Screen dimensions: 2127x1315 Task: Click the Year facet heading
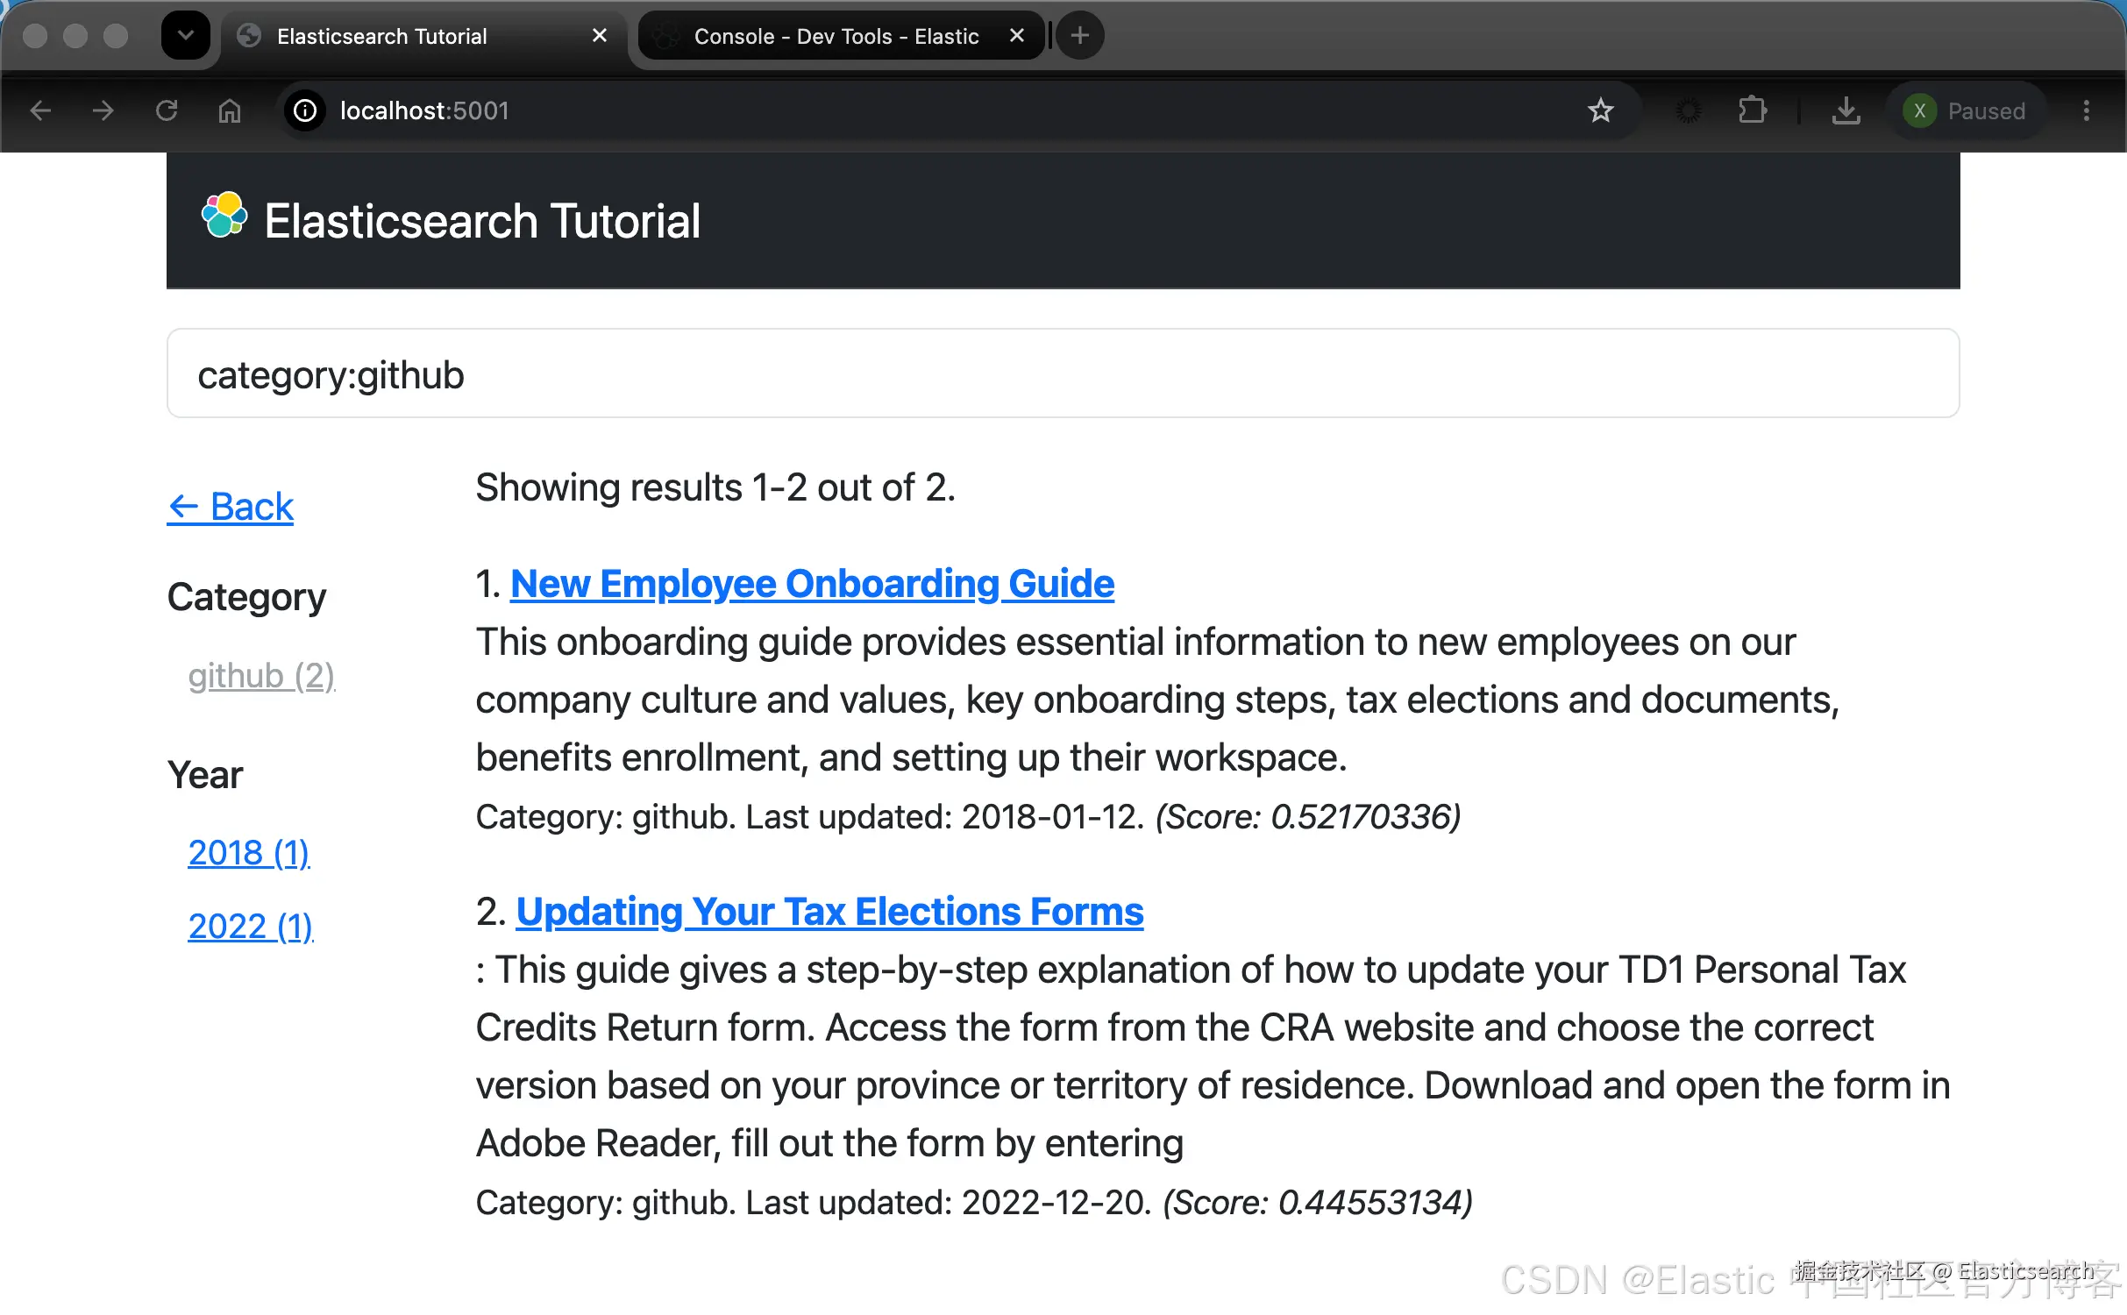205,775
